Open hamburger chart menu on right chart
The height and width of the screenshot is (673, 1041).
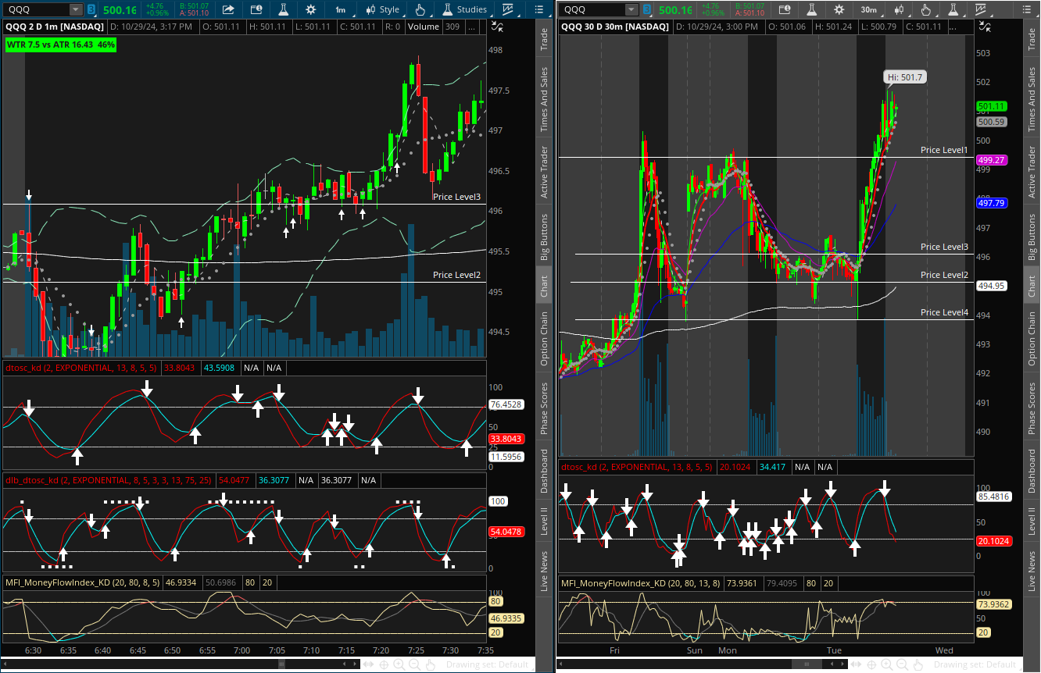tap(1027, 9)
